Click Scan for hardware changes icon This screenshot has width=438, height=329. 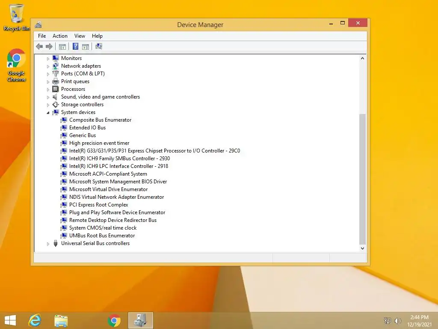(x=99, y=46)
